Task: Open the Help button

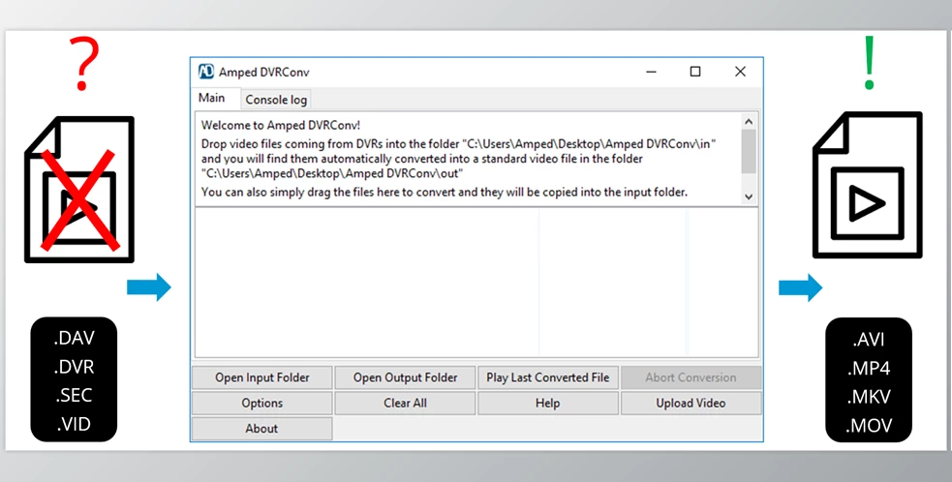Action: click(547, 403)
